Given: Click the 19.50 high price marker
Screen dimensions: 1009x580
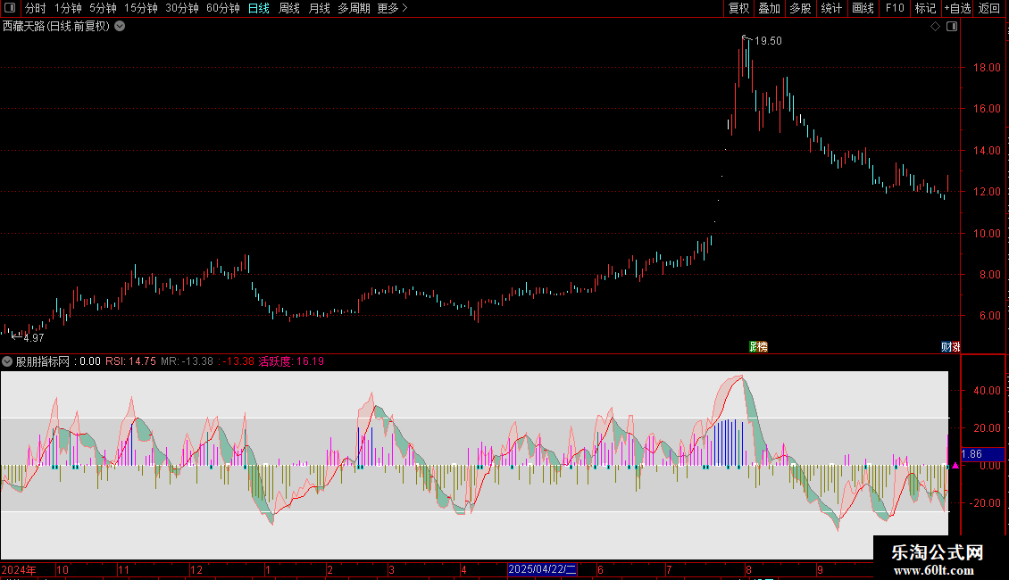Looking at the screenshot, I should tap(768, 41).
